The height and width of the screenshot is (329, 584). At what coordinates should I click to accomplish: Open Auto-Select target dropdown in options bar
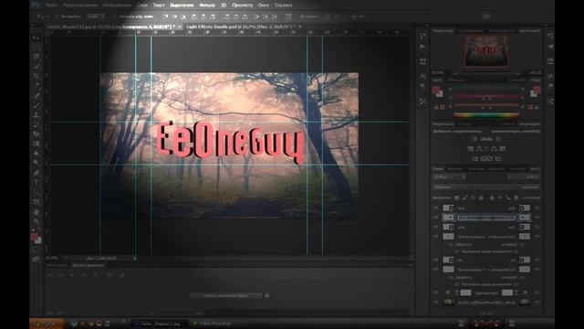click(95, 16)
